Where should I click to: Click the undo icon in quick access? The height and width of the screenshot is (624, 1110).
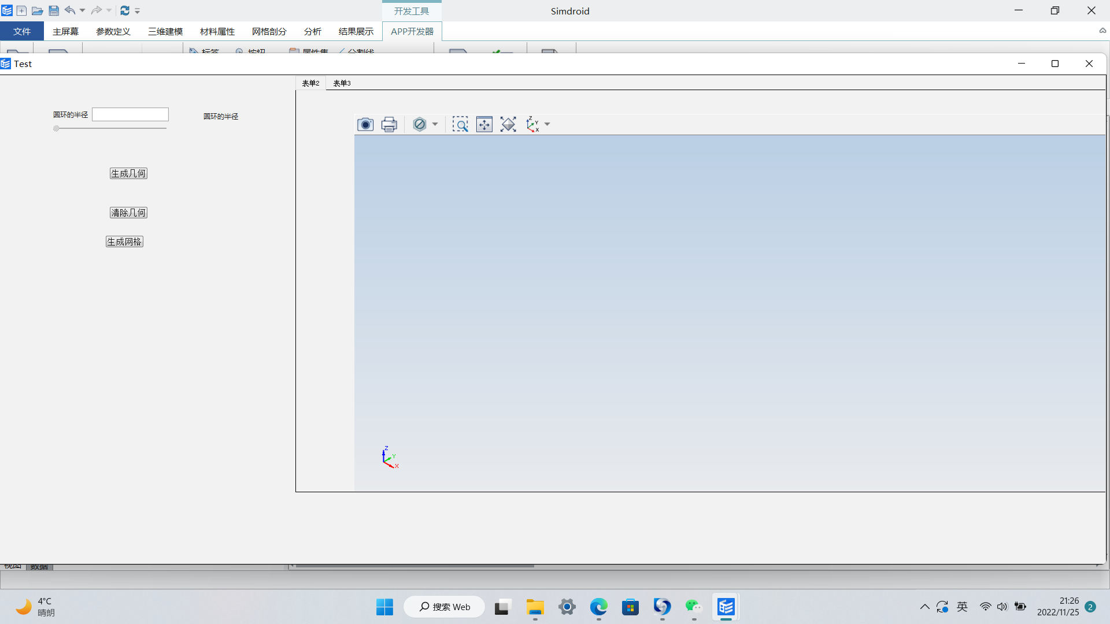click(70, 10)
